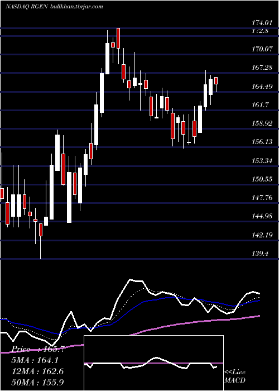Click the 164.49 price level label

(x=262, y=87)
